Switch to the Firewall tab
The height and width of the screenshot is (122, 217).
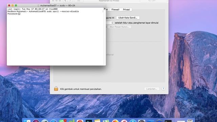pos(115,9)
